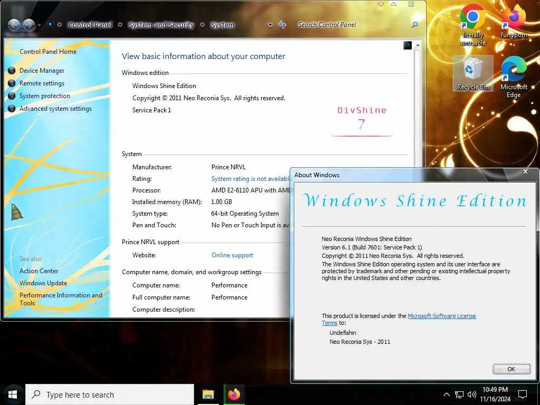Click the System rating is not available link

[250, 179]
